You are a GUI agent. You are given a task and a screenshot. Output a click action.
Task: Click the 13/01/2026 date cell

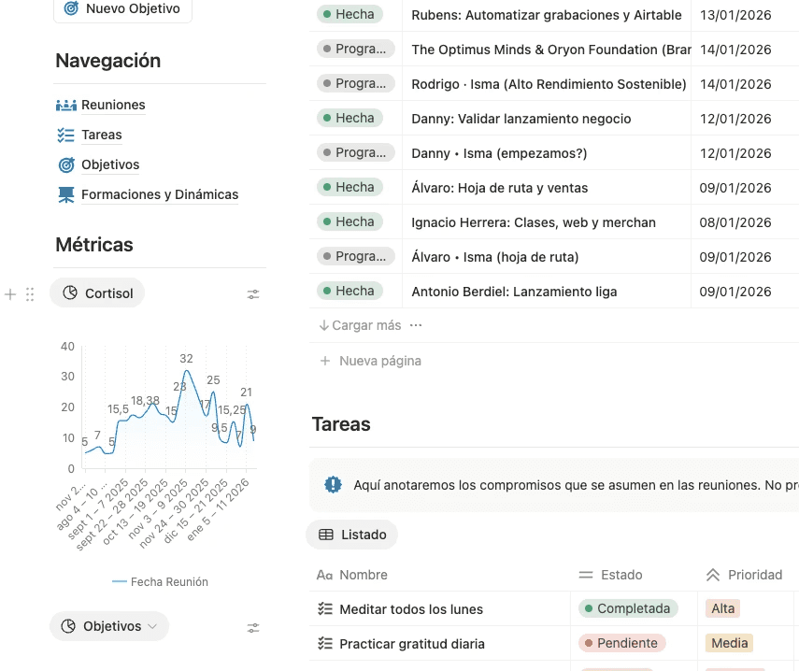coord(735,15)
